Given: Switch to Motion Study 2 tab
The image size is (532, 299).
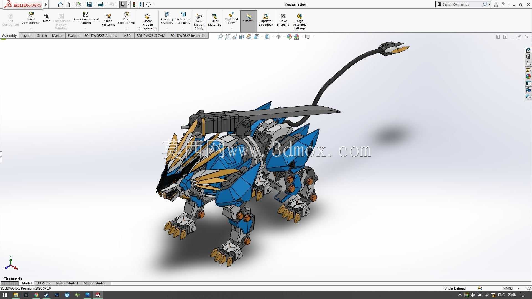Looking at the screenshot, I should 95,283.
